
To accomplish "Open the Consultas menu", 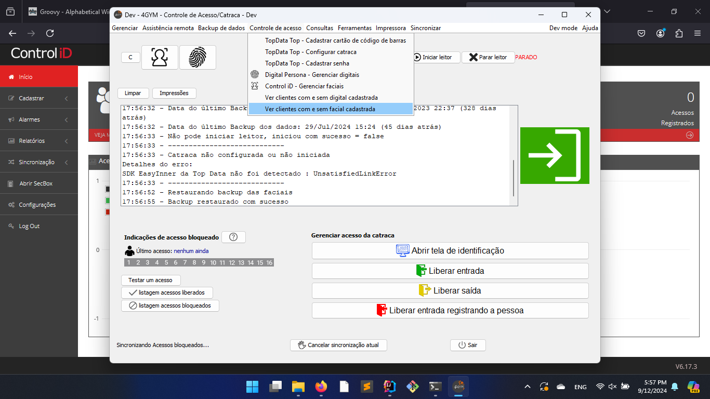I will [320, 28].
